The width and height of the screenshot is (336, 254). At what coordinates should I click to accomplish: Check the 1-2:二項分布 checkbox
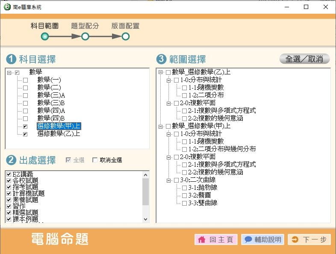[184, 95]
